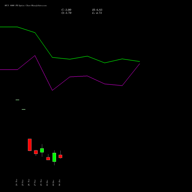Screen dimensions: 192x192
Task: Click the "02 Dec" date axis label
Action: [53, 182]
